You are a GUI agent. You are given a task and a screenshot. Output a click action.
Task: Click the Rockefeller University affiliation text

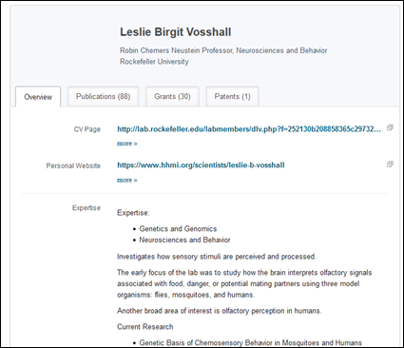coord(154,62)
